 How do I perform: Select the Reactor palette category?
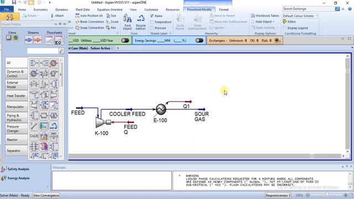(x=16, y=140)
